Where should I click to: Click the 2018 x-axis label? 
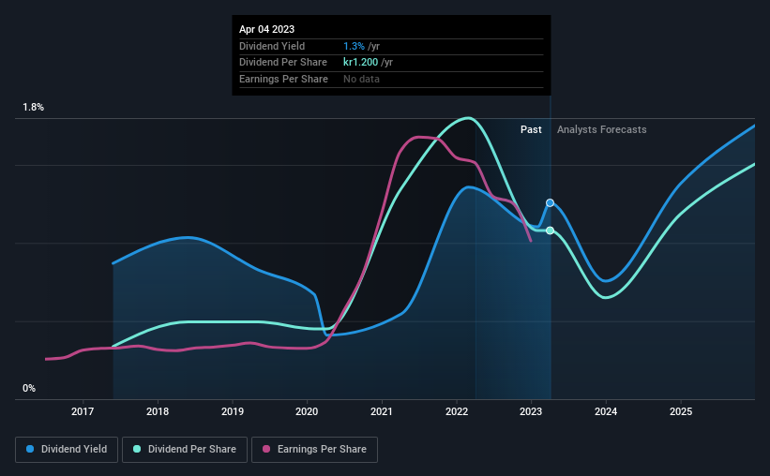click(158, 411)
